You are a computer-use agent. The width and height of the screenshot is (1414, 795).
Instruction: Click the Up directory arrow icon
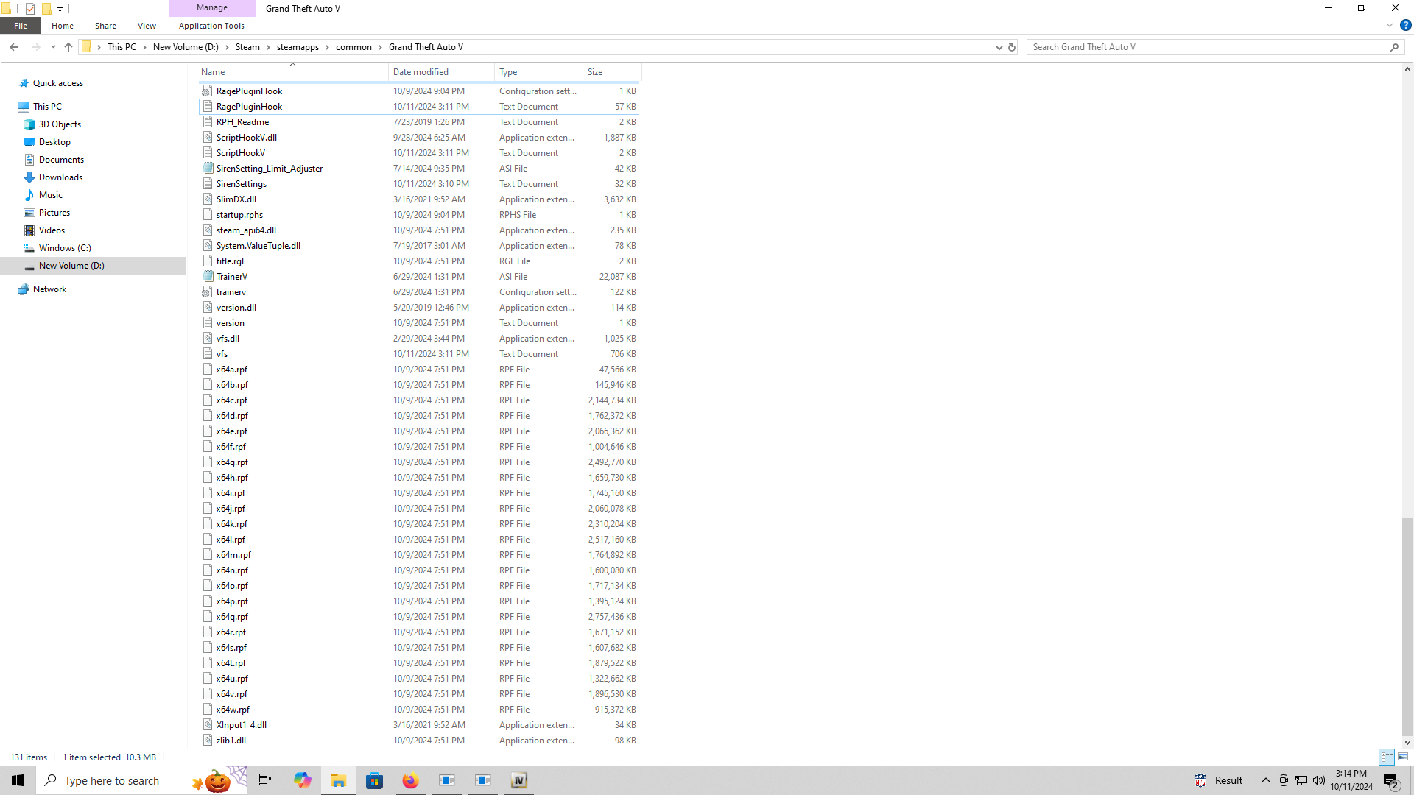(x=68, y=47)
